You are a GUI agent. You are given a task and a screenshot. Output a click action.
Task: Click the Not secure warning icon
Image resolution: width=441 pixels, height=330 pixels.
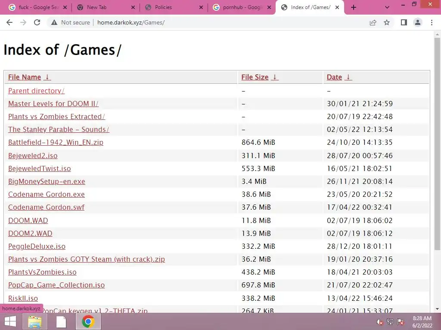[54, 22]
